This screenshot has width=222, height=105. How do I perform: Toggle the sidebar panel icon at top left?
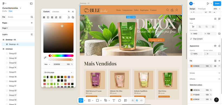tap(31, 4)
